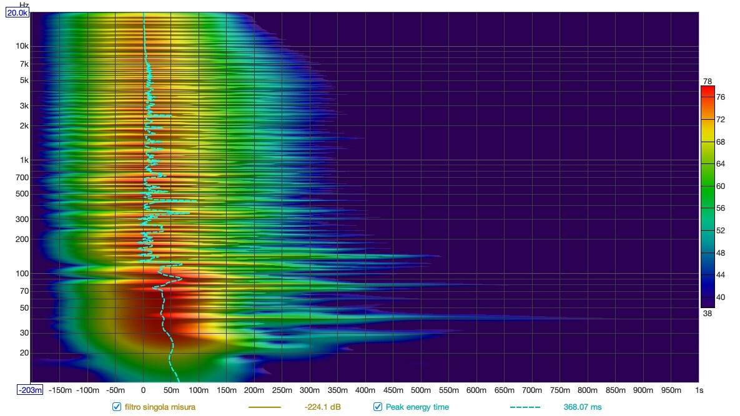
Task: Click the 20 label on frequency axis
Action: coord(24,353)
